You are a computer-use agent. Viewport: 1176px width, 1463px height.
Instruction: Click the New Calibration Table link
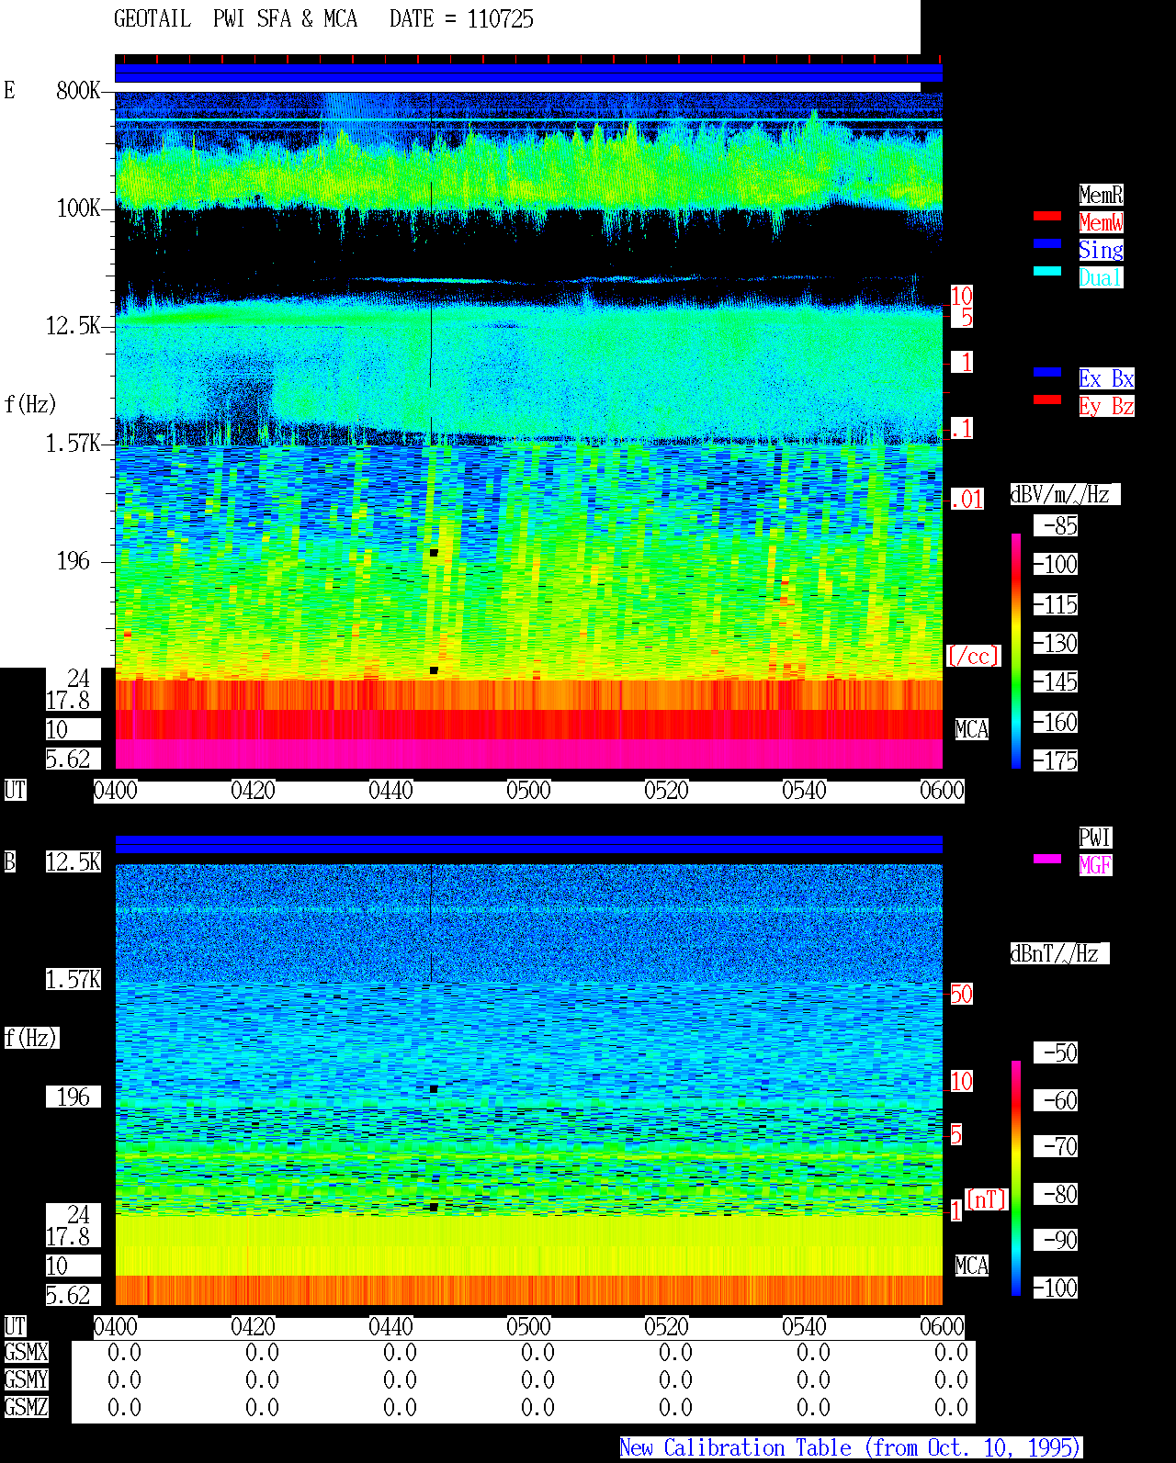pyautogui.click(x=851, y=1448)
